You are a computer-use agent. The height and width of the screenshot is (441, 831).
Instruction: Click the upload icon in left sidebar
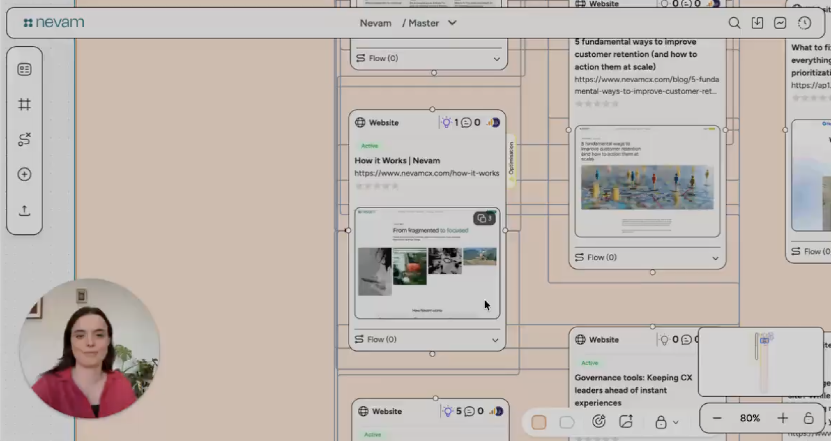[x=24, y=211]
